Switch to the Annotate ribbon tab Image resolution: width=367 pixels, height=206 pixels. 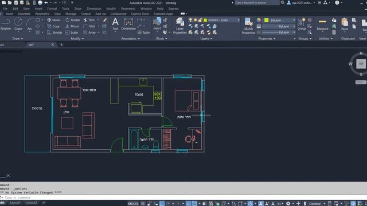tap(24, 14)
